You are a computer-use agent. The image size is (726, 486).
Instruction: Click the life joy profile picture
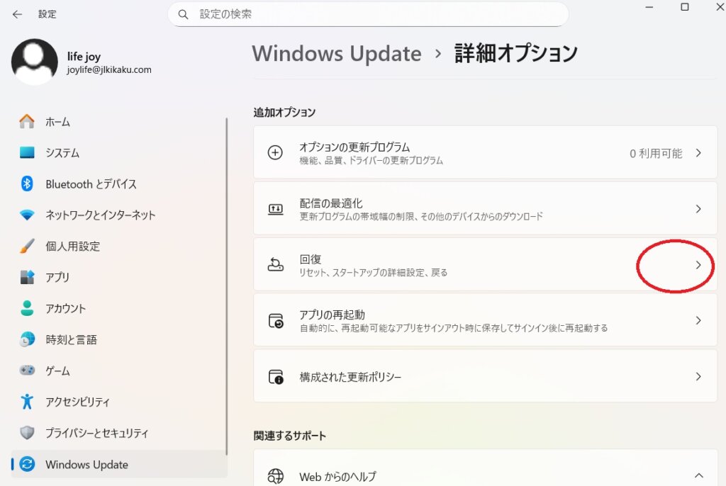(35, 62)
